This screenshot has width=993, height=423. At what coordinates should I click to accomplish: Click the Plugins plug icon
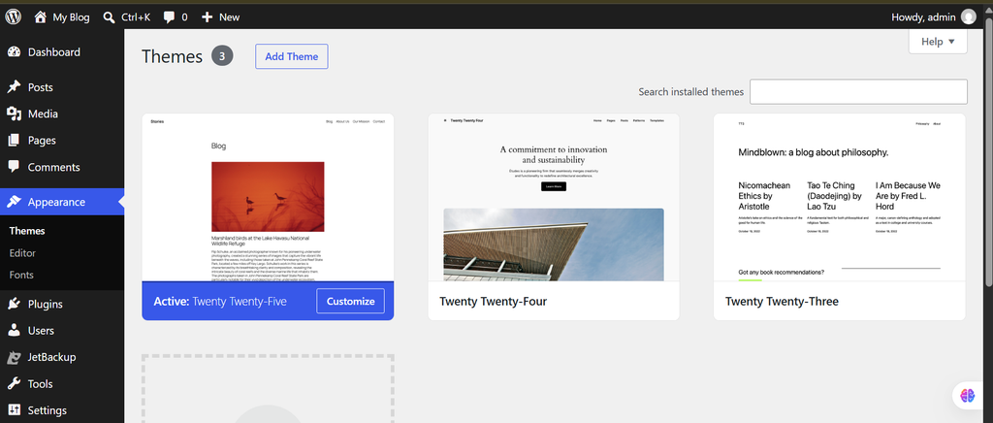[14, 304]
